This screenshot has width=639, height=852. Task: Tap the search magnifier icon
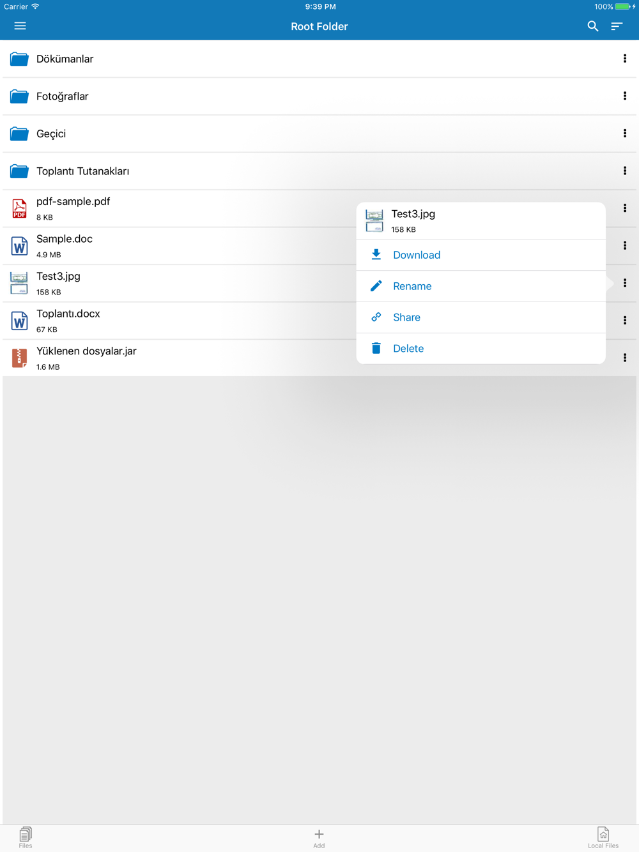pyautogui.click(x=593, y=26)
